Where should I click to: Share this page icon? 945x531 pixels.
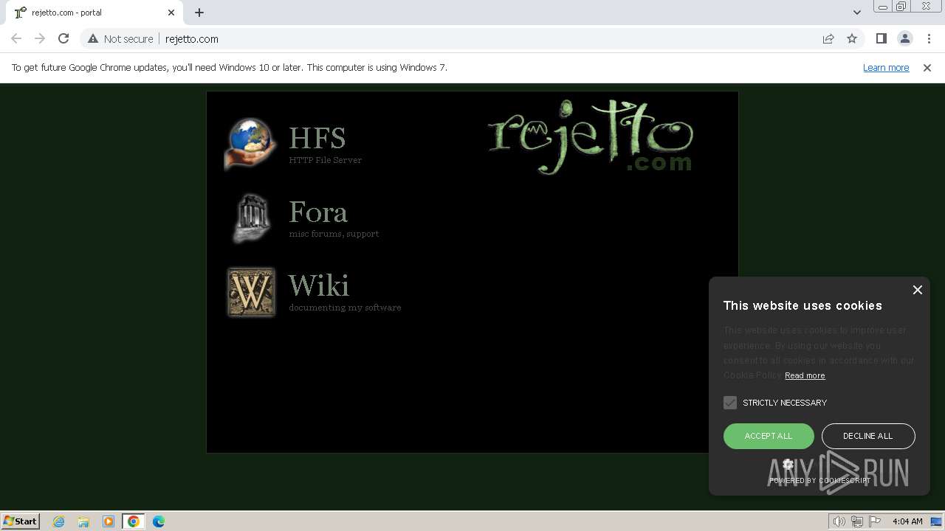[828, 38]
